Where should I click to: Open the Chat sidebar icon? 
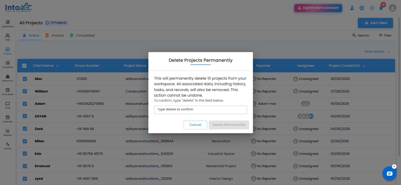pos(8,105)
